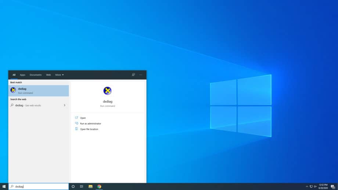This screenshot has height=190, width=338.
Task: Choose Run as administrator
Action: pos(90,124)
